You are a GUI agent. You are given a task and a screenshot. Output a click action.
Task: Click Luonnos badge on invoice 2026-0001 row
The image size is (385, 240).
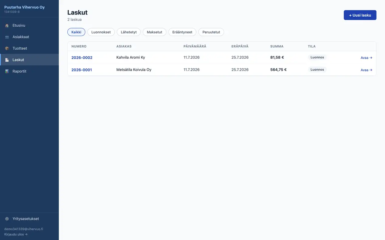coord(317,70)
